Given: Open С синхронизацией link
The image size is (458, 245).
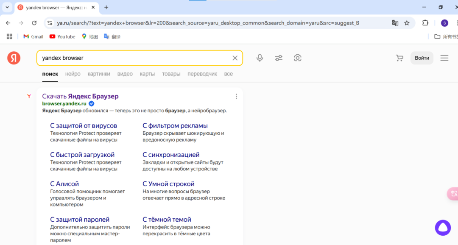Looking at the screenshot, I should pyautogui.click(x=171, y=155).
